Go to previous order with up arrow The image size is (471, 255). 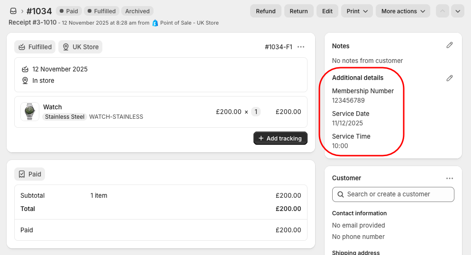[x=442, y=11]
